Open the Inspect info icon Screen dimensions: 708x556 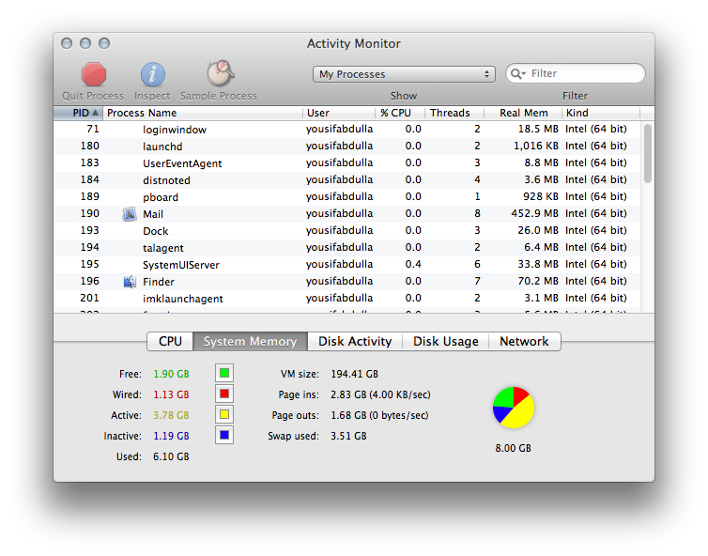(153, 74)
